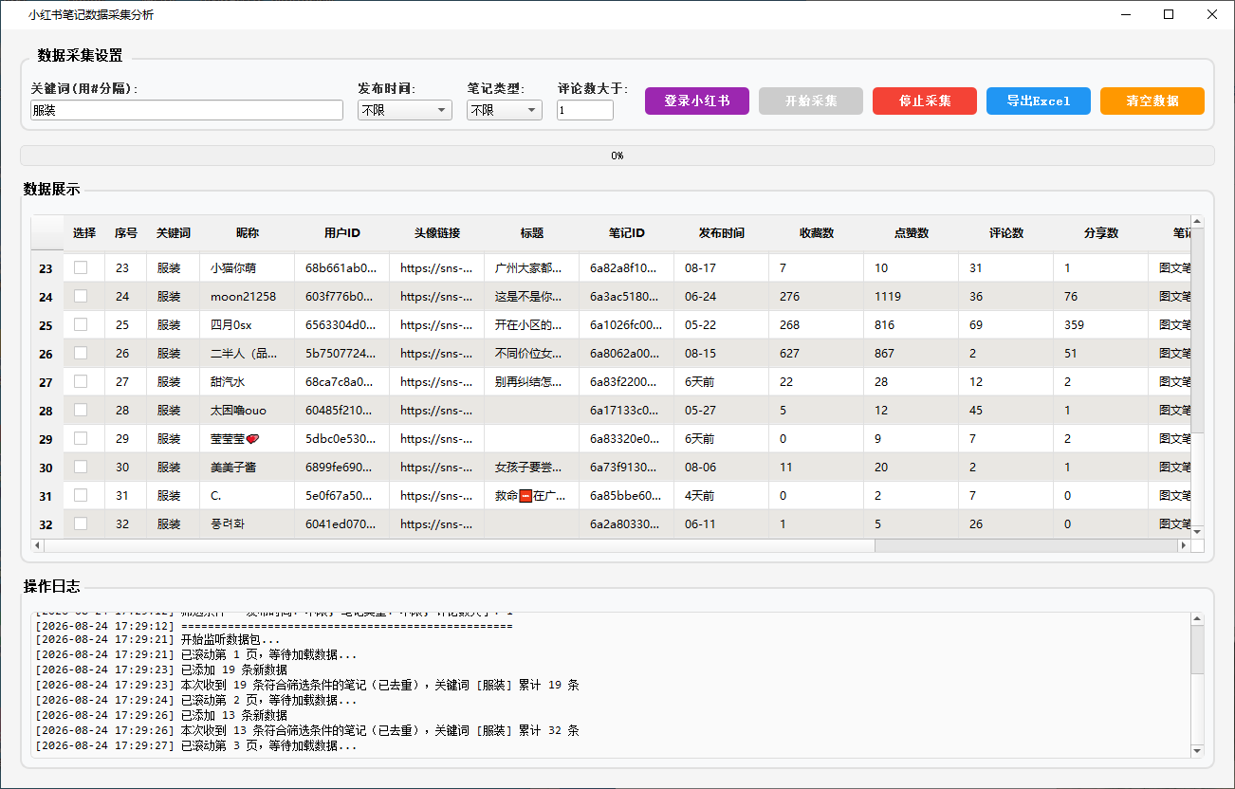Click the 0% progress bar

tap(617, 156)
